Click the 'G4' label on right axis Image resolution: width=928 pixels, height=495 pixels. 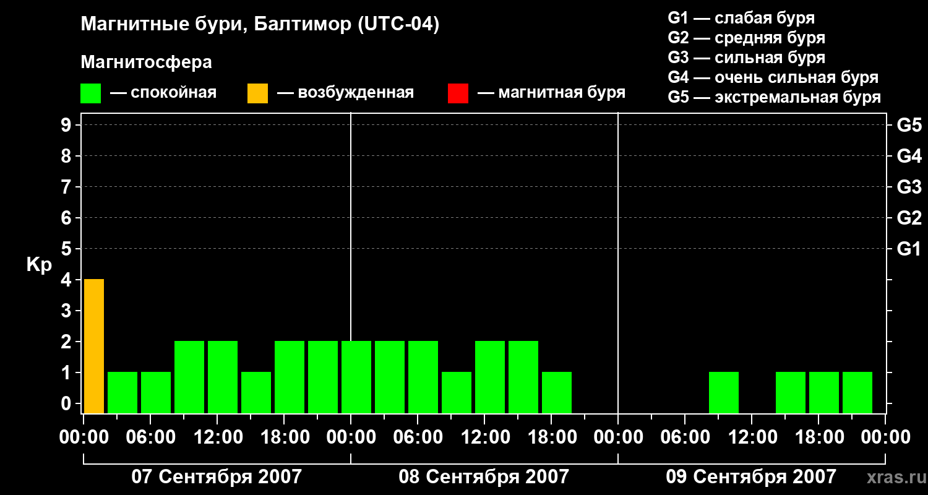[x=909, y=156]
